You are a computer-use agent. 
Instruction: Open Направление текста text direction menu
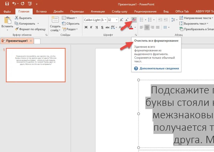(196, 18)
